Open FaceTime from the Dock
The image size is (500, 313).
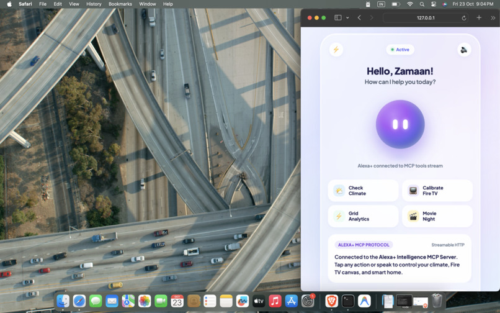(x=161, y=301)
